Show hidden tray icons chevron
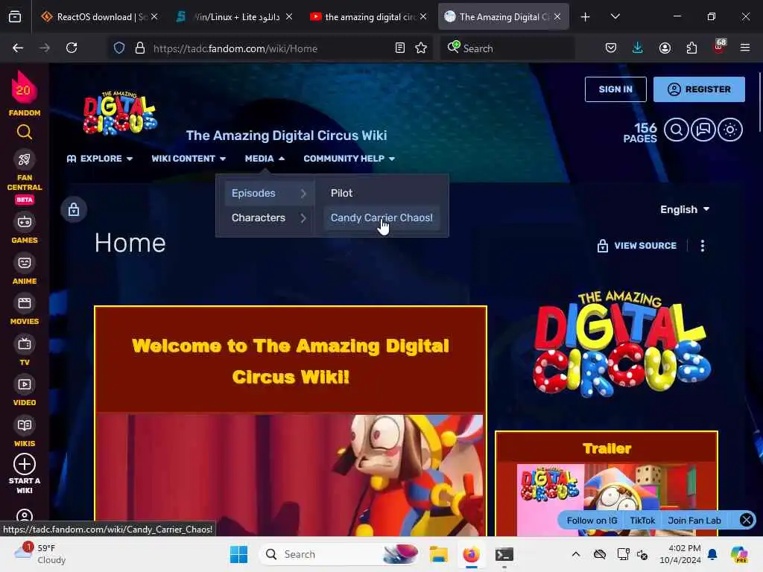Screen dimensions: 763x572 [x=576, y=554]
